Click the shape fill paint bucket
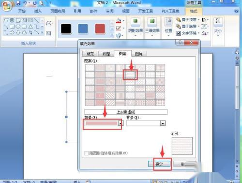 (x=119, y=21)
